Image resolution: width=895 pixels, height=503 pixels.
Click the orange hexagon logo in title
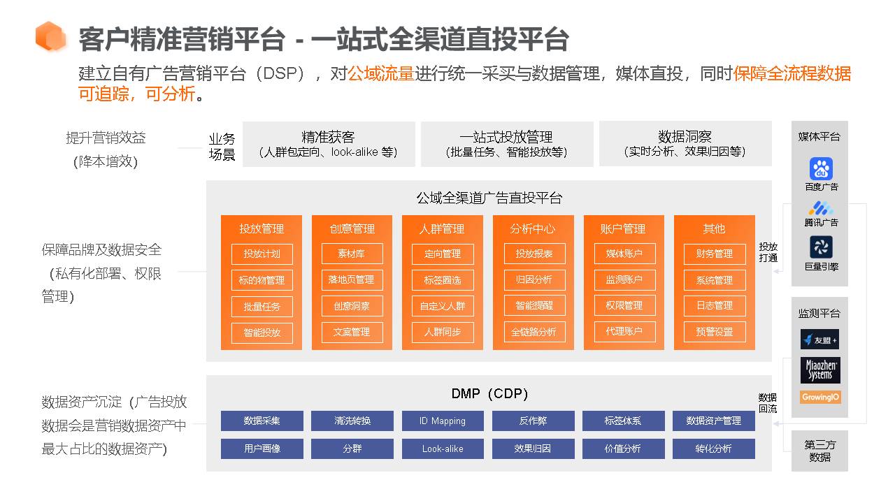[50, 36]
